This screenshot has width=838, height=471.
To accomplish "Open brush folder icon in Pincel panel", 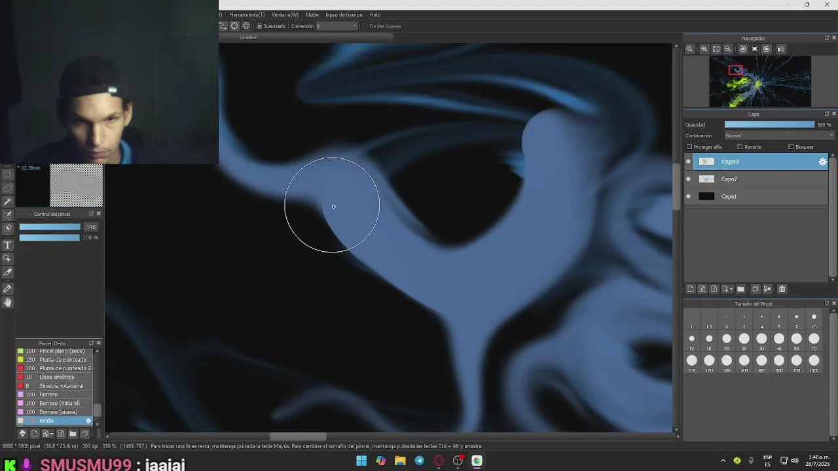I will pyautogui.click(x=73, y=434).
